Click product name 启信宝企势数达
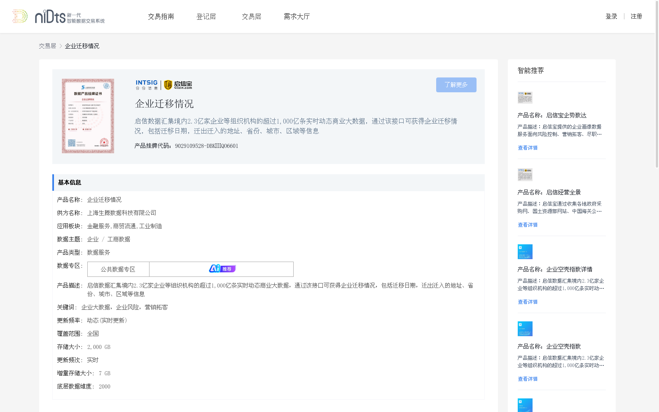 [x=566, y=115]
